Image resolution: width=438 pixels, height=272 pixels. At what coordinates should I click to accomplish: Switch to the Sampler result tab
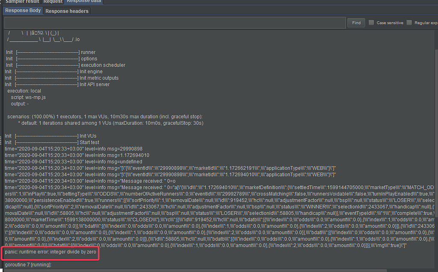[x=21, y=1]
